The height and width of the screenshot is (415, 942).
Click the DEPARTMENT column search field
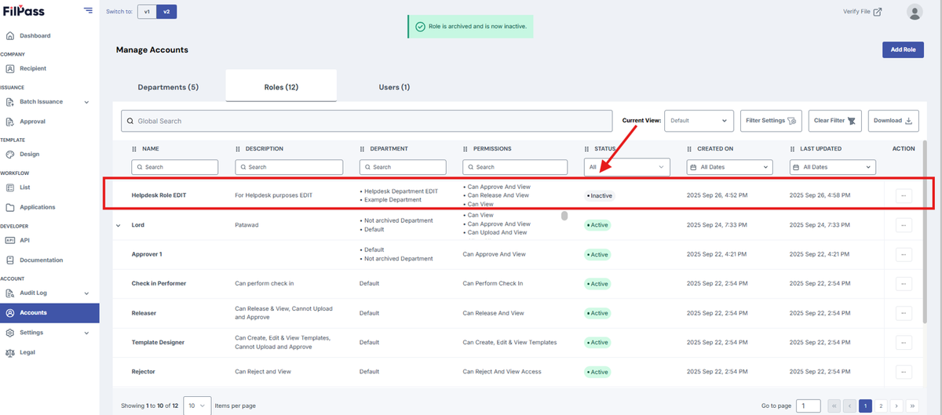coord(403,167)
